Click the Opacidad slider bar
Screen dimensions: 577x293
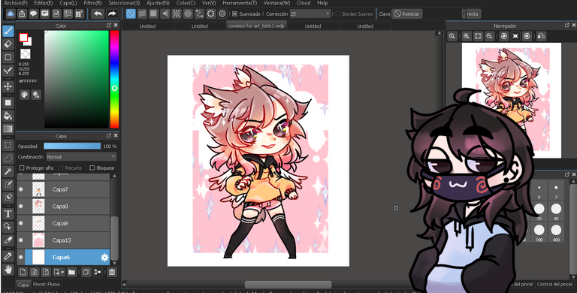72,146
